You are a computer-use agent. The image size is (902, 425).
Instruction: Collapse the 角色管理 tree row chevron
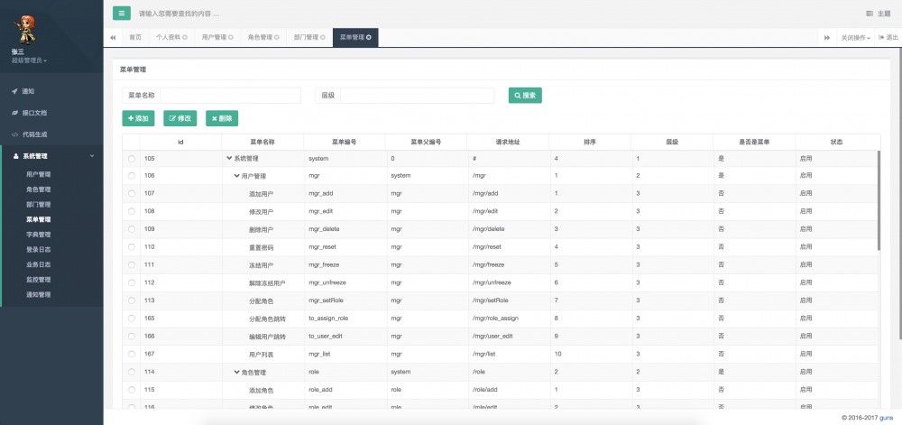(x=237, y=372)
